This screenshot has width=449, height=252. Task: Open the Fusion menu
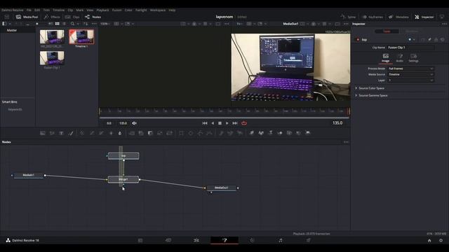[117, 10]
